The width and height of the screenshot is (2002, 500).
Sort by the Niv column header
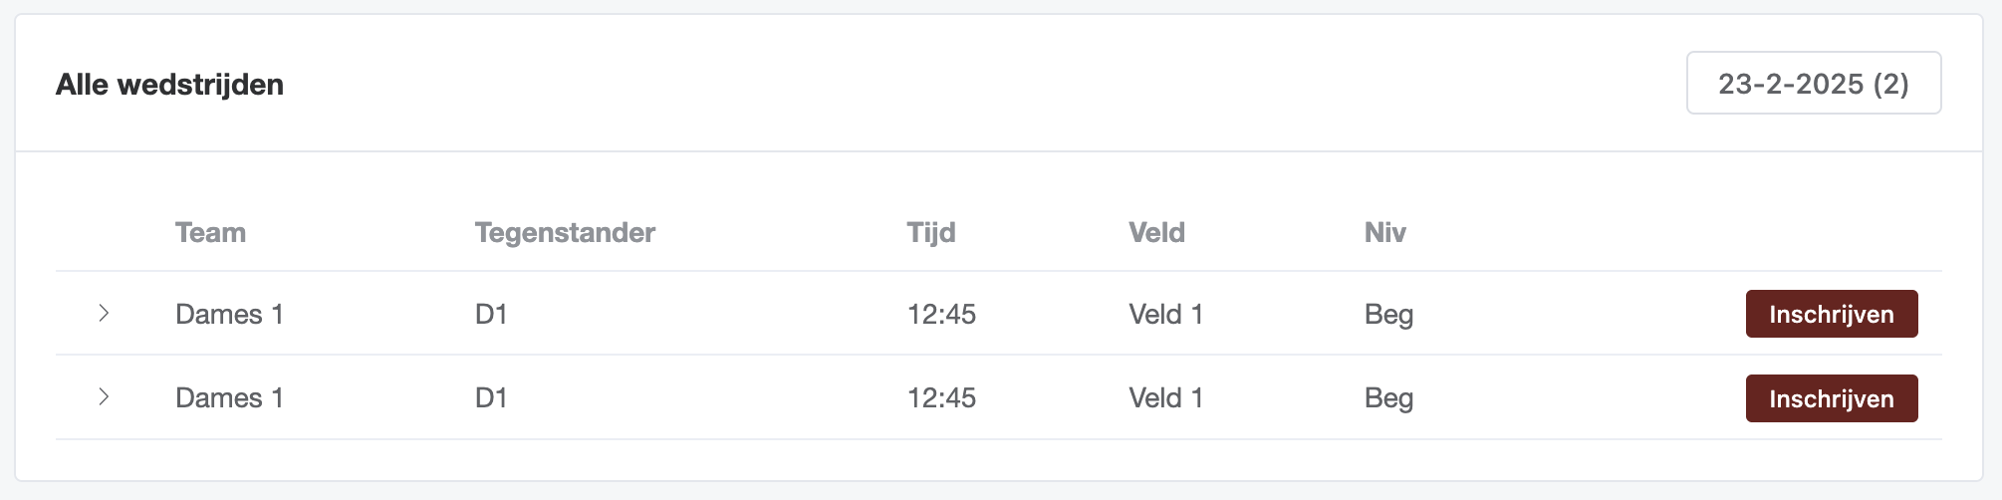pyautogui.click(x=1384, y=232)
